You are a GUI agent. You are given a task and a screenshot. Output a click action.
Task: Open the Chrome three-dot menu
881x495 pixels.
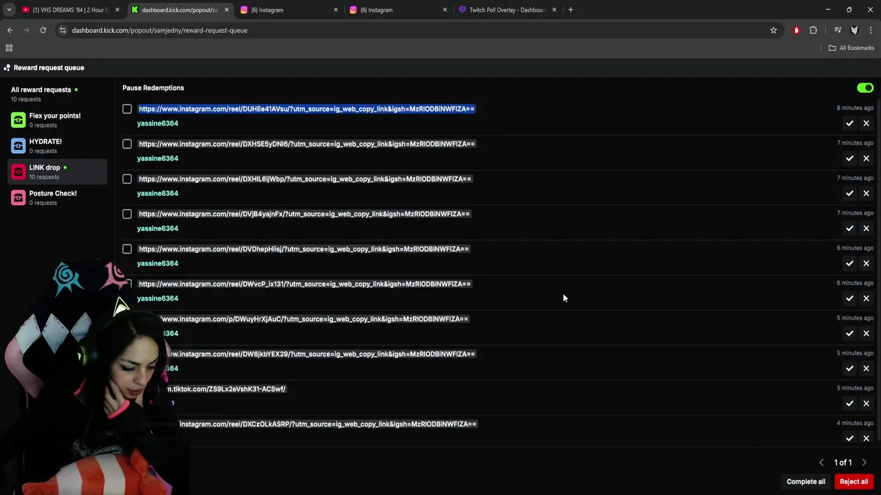pos(871,30)
